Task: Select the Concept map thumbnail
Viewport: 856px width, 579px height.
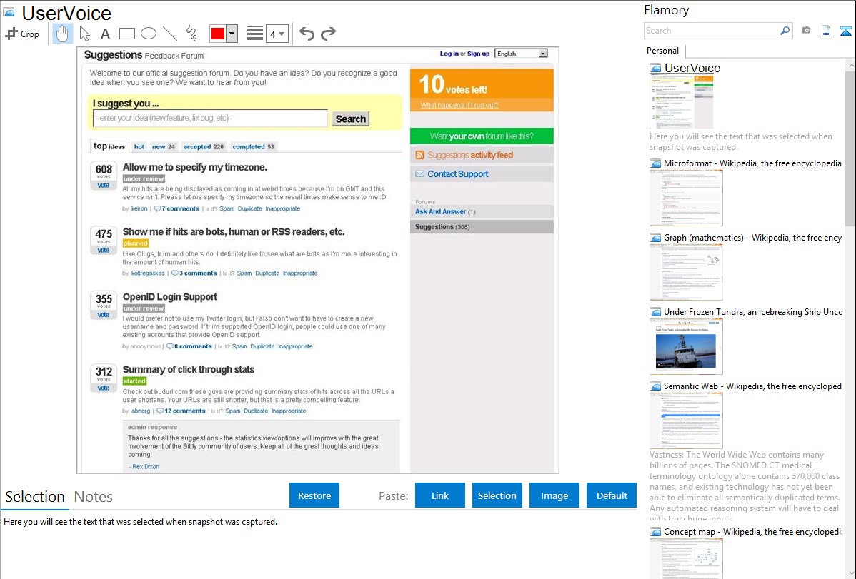Action: coord(686,558)
